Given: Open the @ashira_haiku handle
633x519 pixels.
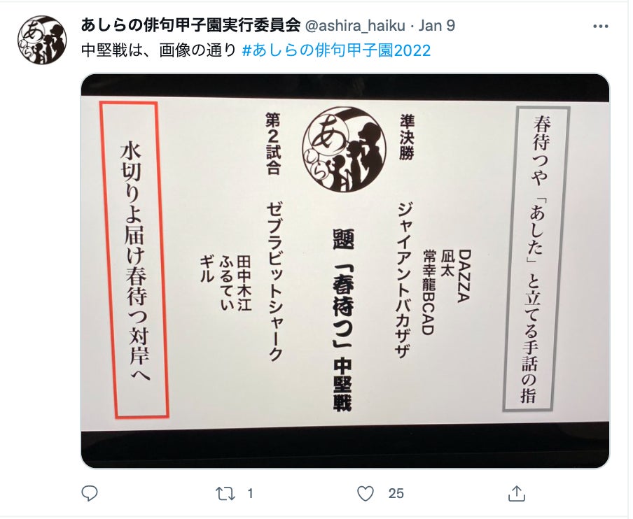Looking at the screenshot, I should 354,26.
